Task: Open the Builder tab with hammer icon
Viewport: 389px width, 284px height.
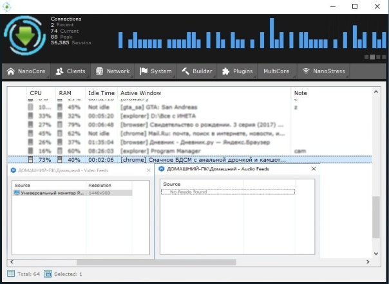Action: pyautogui.click(x=196, y=71)
